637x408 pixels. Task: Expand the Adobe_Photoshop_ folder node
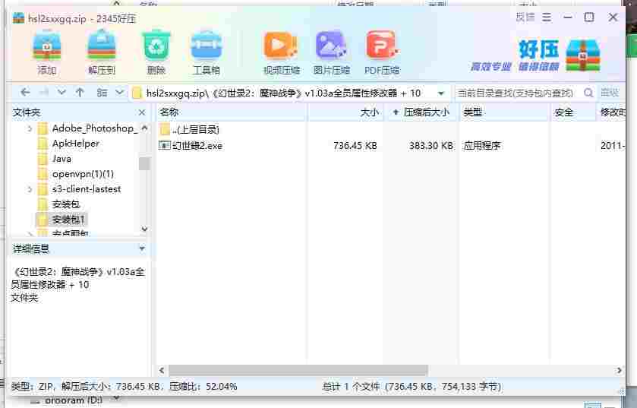tap(30, 128)
